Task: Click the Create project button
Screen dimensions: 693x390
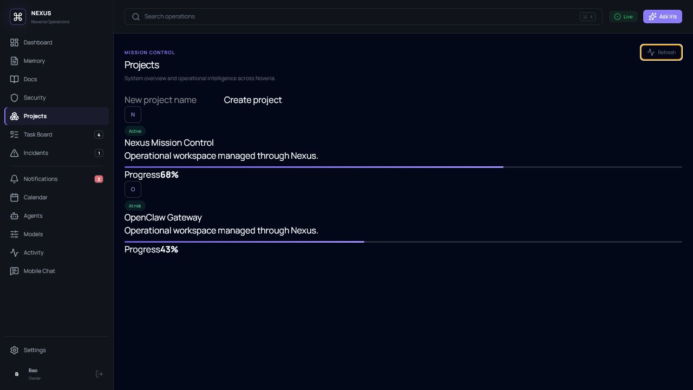Action: (x=253, y=100)
